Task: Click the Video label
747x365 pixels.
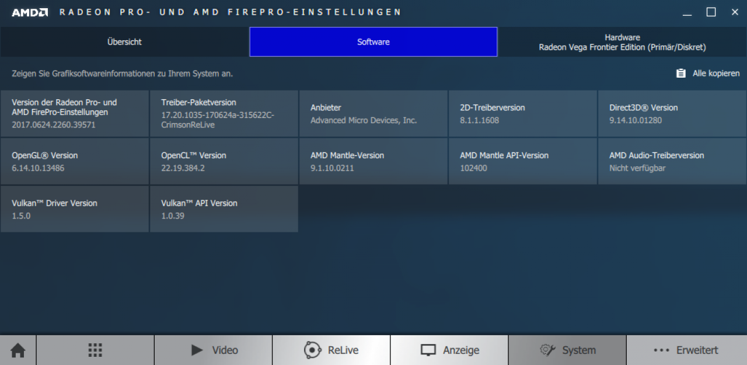Action: click(x=225, y=350)
